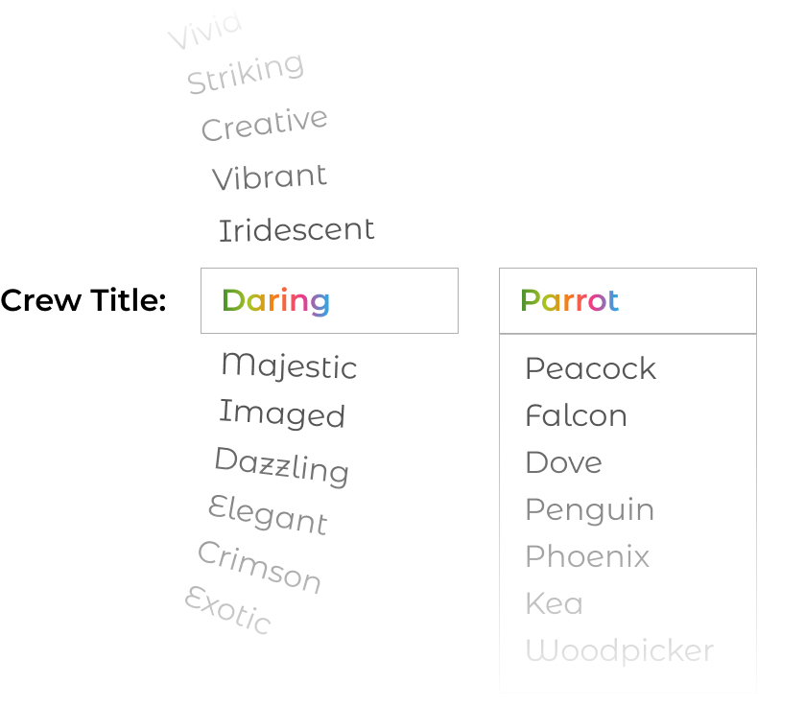Viewport: 805px width, 706px height.
Task: Pick the faded Vivid adjective
Action: [x=204, y=31]
